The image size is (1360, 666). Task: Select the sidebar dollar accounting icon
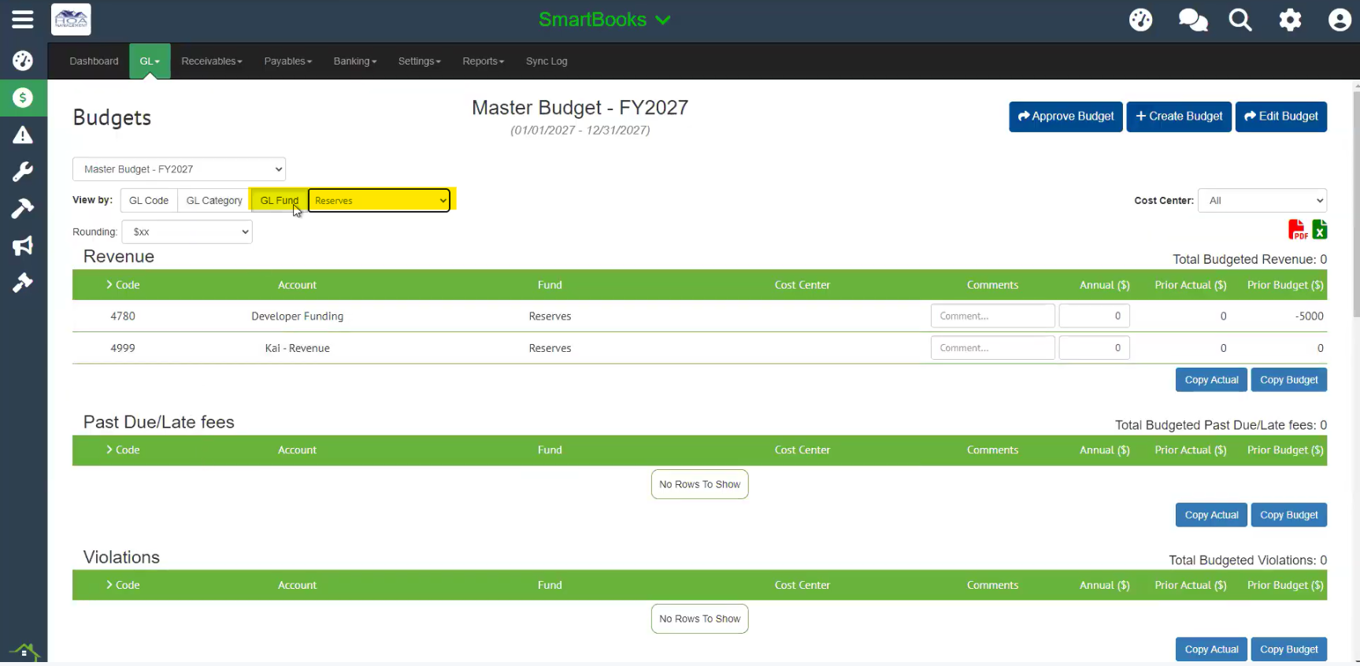point(23,98)
